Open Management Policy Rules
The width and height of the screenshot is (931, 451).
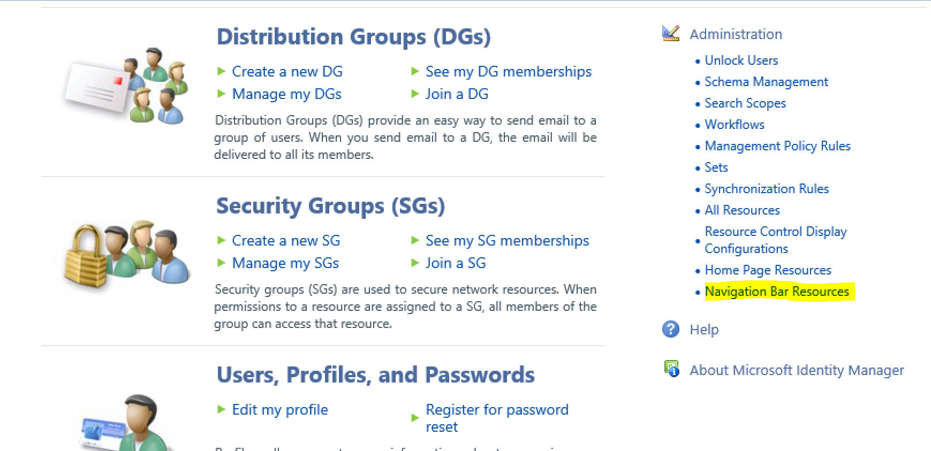pyautogui.click(x=777, y=146)
